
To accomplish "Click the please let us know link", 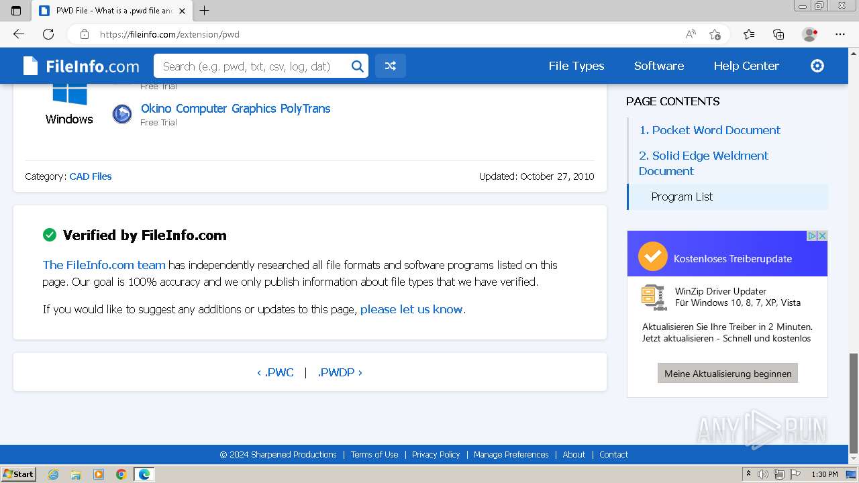I will [x=411, y=309].
